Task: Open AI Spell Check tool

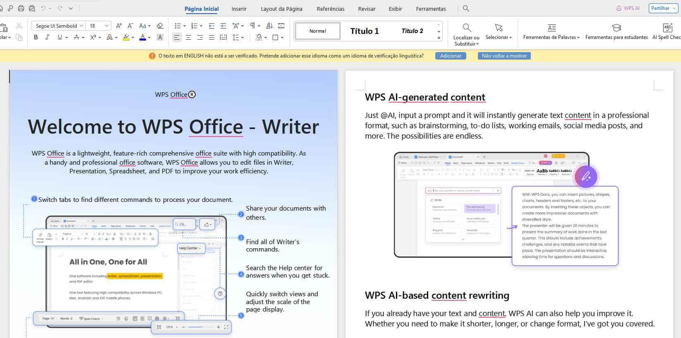Action: point(667,31)
